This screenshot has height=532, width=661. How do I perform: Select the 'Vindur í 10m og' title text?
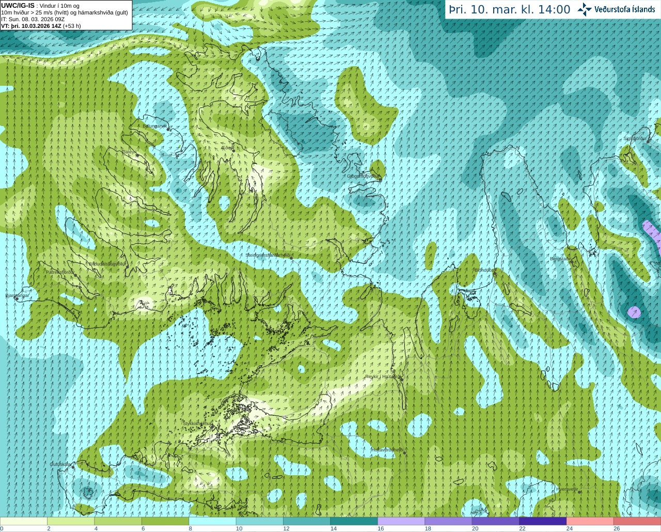(60, 6)
